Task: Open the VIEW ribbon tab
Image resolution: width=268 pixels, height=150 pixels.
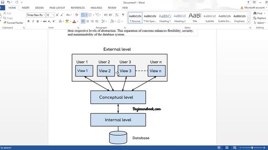Action: (x=125, y=8)
